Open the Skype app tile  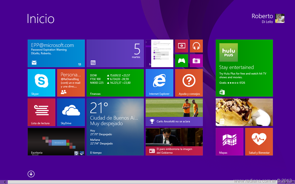click(x=41, y=83)
